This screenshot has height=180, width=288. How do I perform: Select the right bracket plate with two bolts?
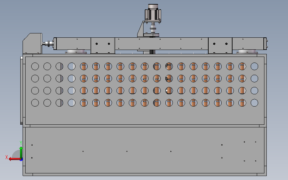point(220,46)
